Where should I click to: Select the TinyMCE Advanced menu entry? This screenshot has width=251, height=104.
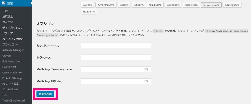[x=14, y=100]
